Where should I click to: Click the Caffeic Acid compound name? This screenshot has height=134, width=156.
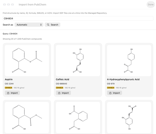pyautogui.click(x=62, y=79)
